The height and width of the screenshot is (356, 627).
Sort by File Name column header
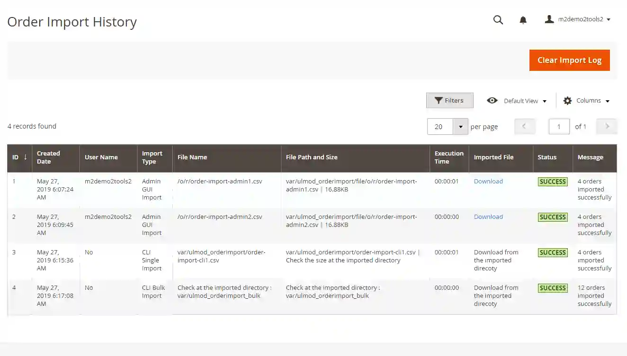(x=227, y=157)
